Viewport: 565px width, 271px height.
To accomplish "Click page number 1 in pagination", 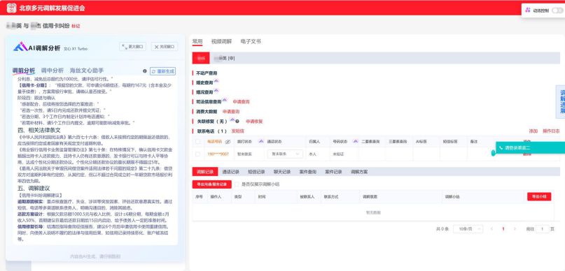I will click(x=503, y=229).
